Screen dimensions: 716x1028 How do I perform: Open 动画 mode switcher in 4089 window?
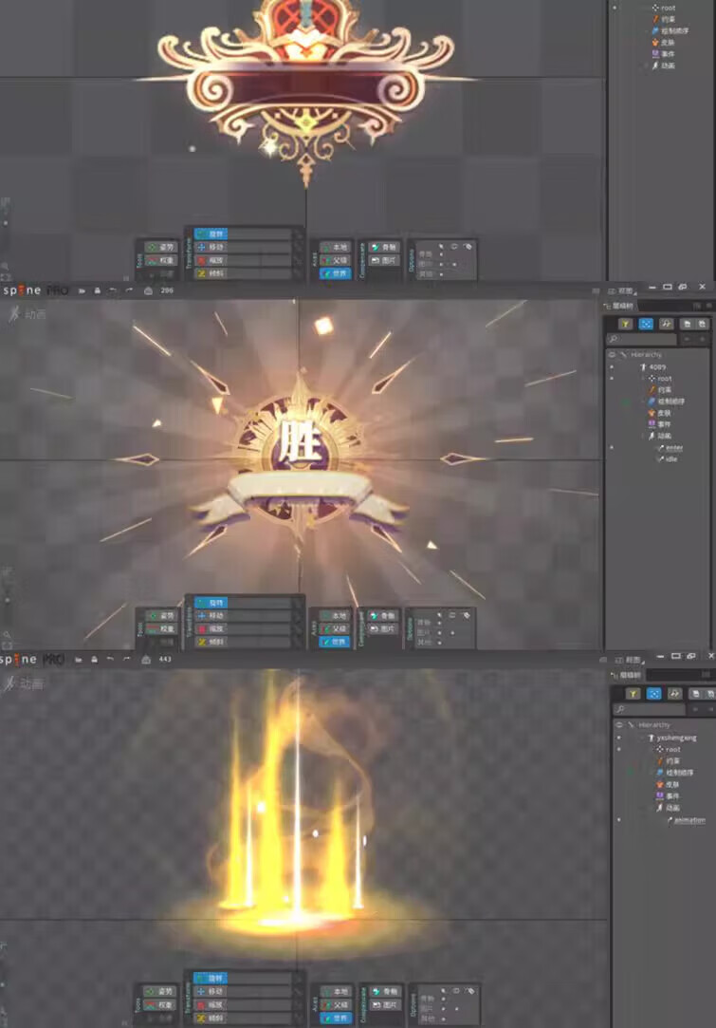(x=28, y=314)
